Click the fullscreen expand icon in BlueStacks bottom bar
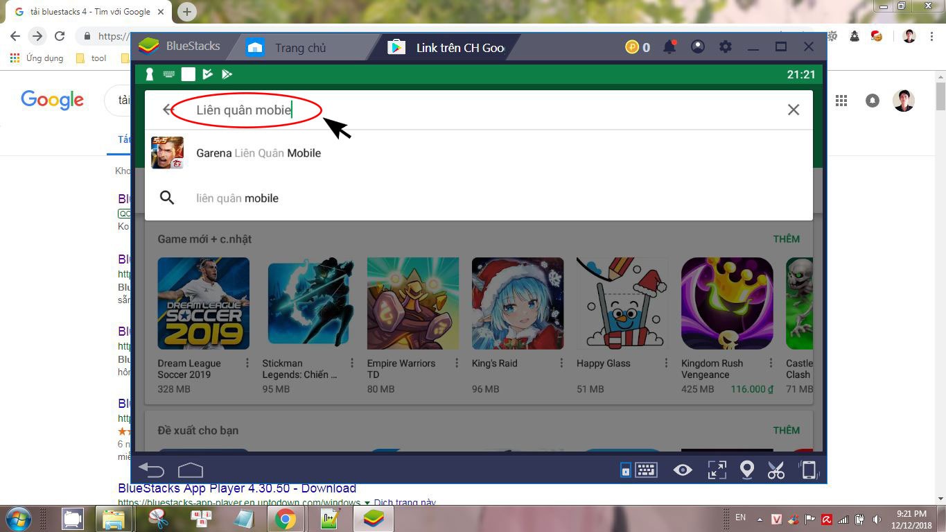 [x=717, y=470]
